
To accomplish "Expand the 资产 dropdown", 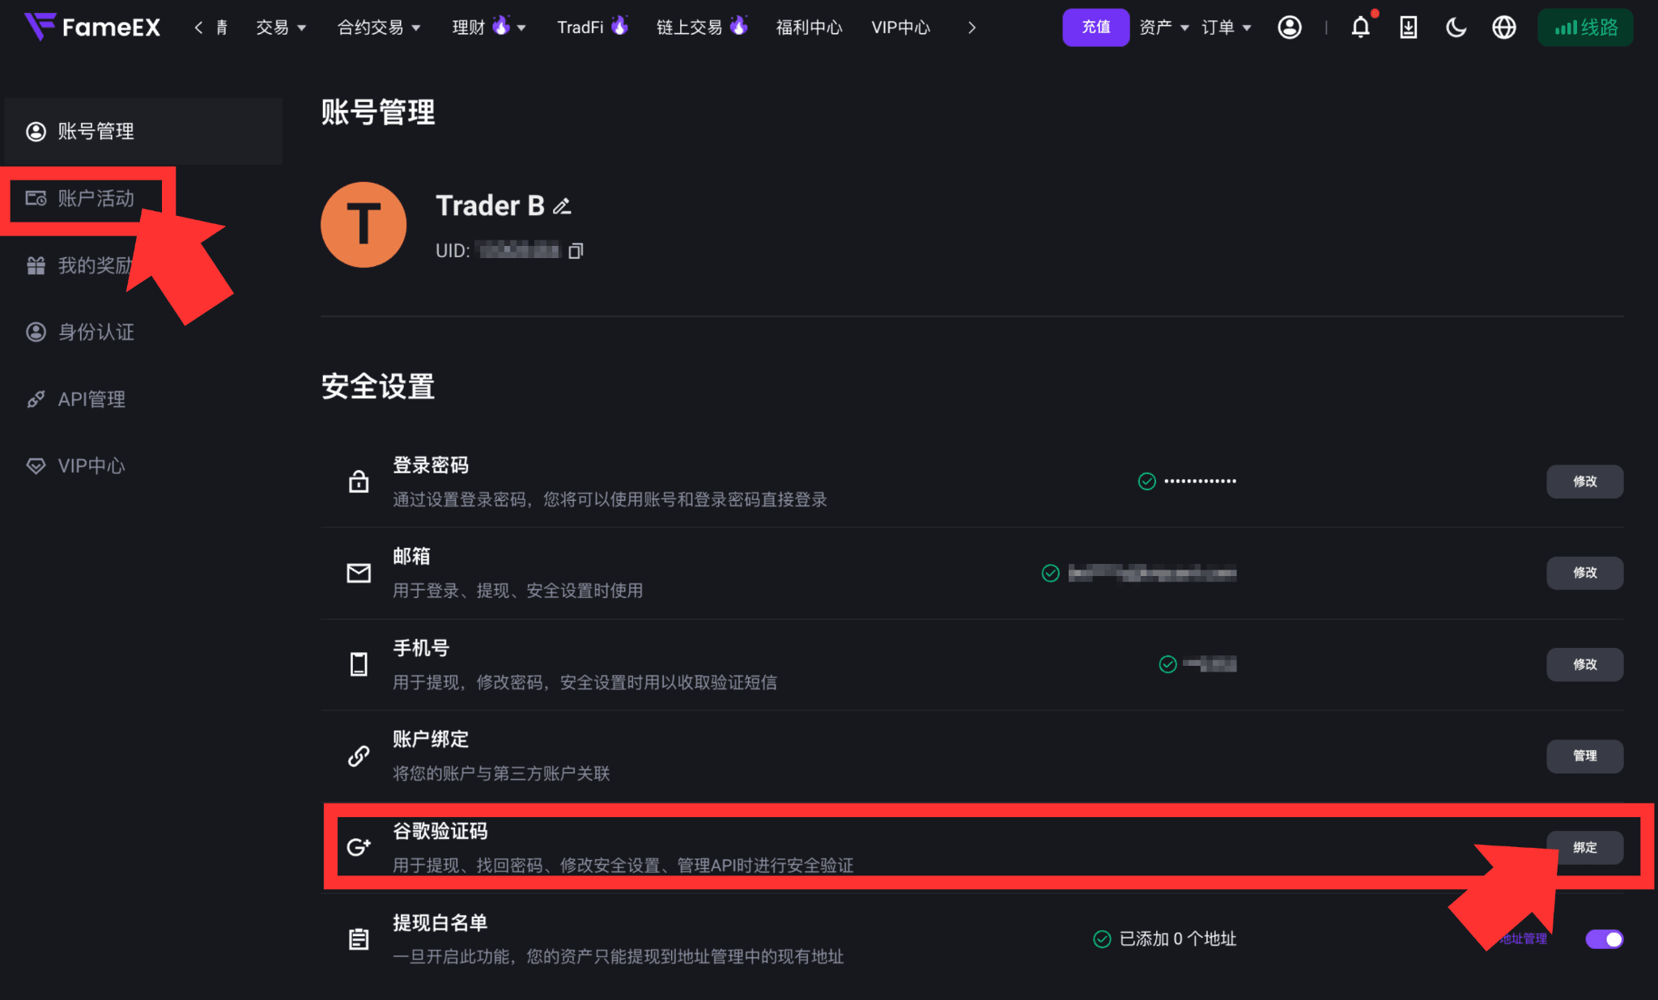I will point(1164,28).
